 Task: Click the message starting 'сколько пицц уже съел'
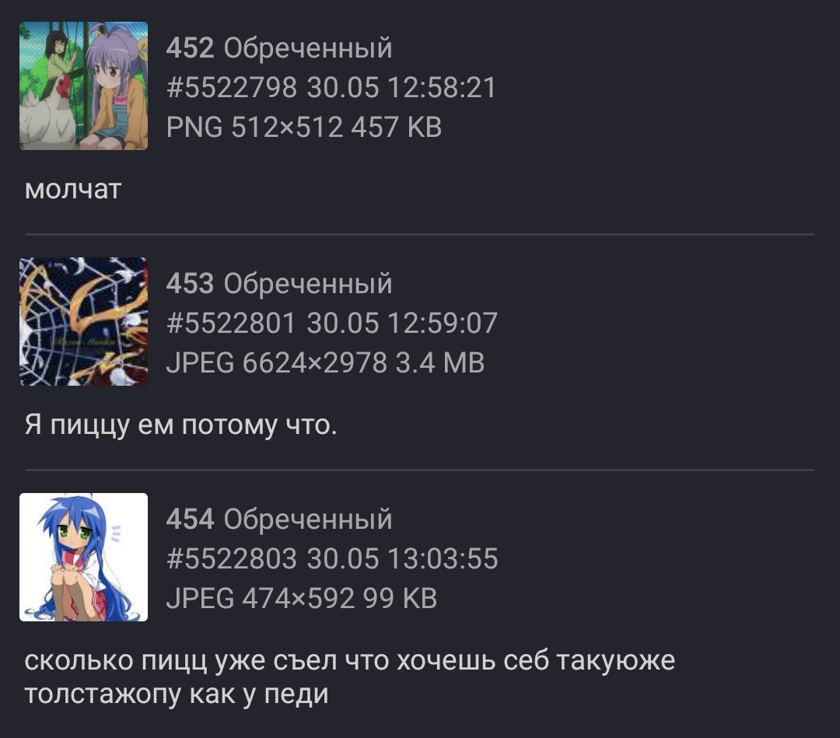click(350, 677)
